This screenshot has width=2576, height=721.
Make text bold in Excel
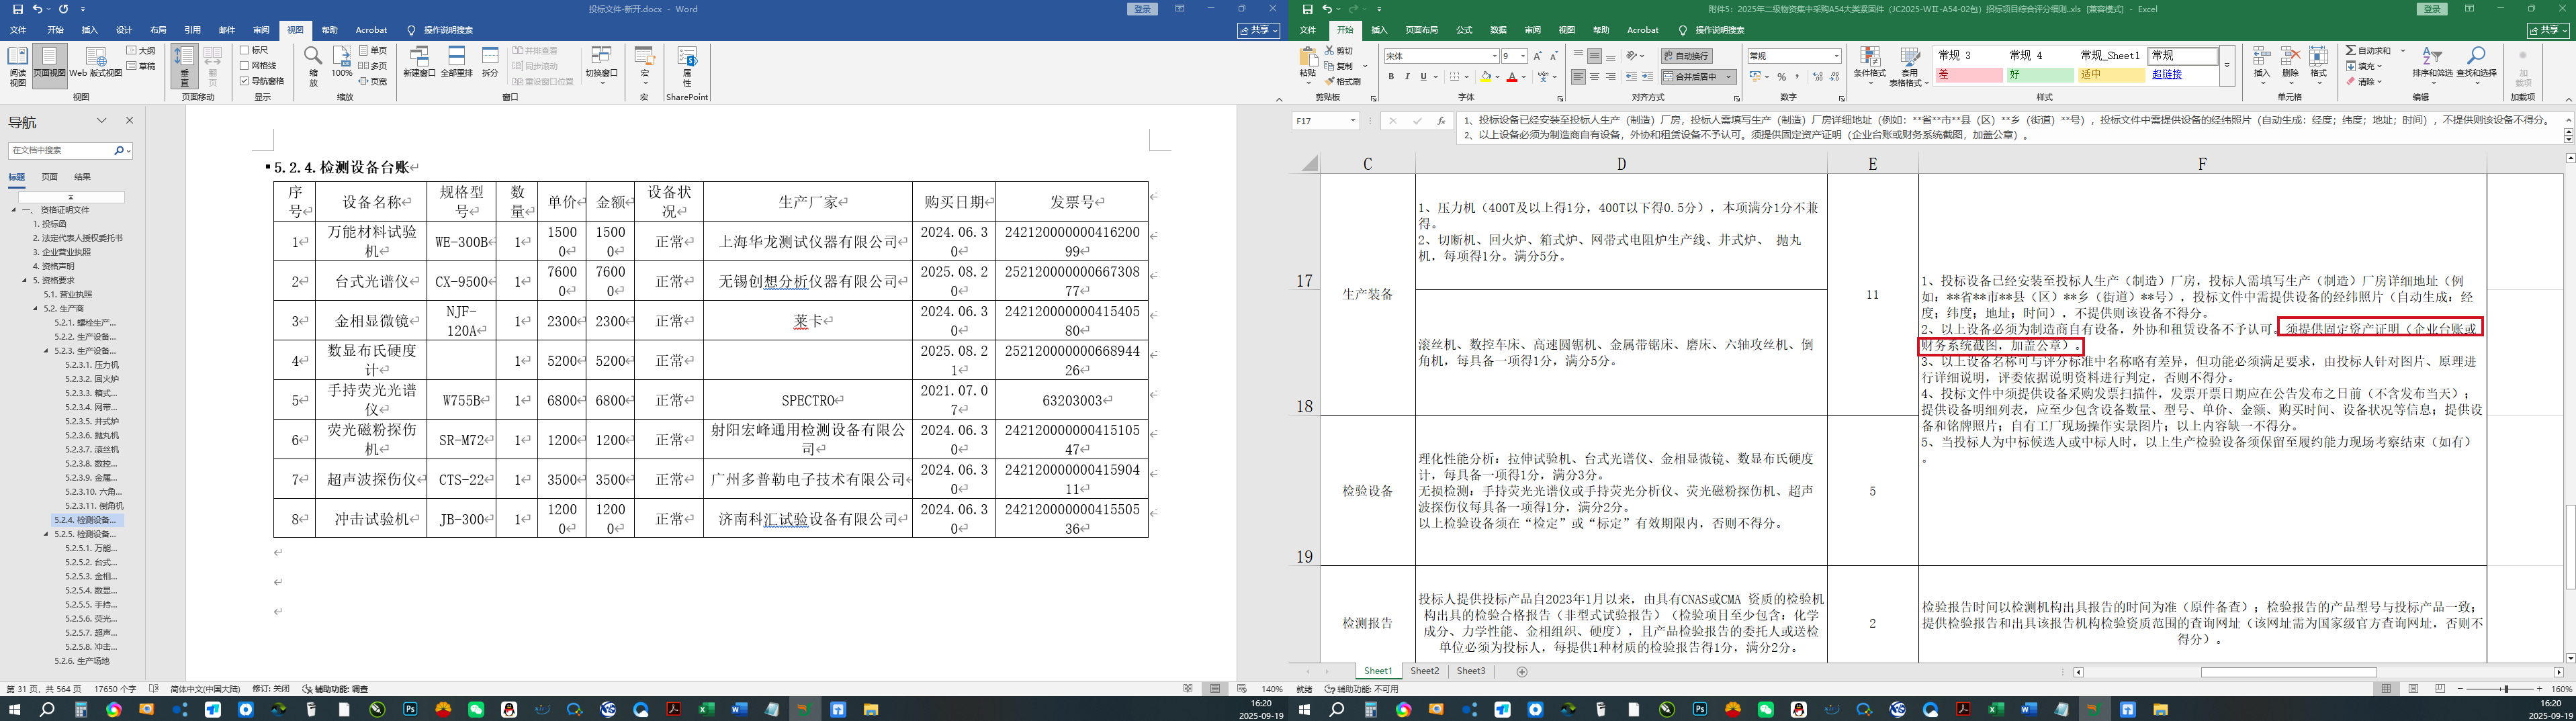click(1391, 77)
